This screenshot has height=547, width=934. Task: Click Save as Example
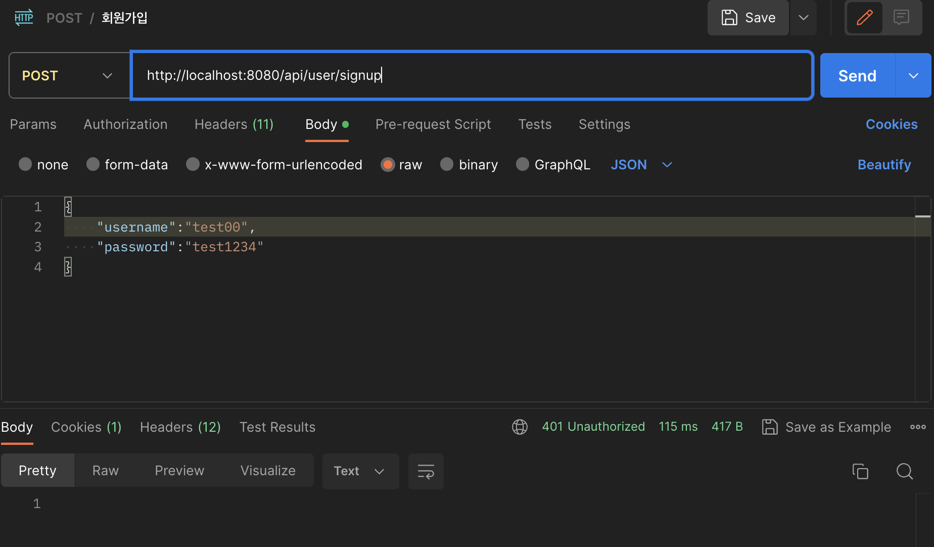838,427
